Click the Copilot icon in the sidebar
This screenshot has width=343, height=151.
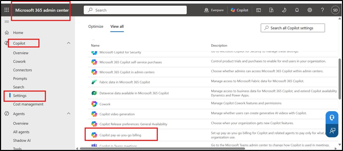(6, 43)
